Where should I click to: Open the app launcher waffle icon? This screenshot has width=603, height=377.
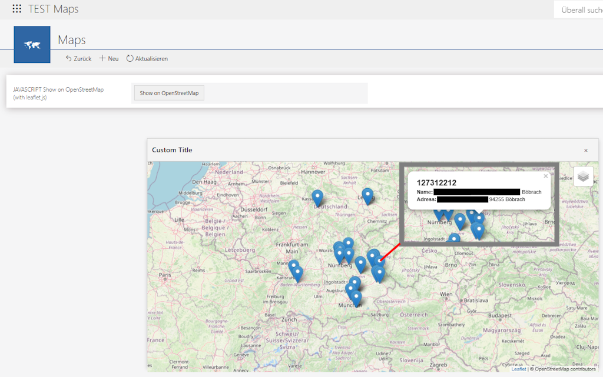click(x=17, y=9)
